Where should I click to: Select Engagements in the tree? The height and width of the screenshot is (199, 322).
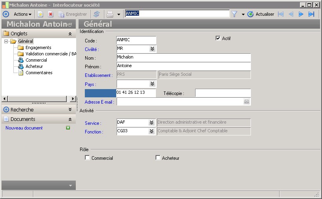(38, 47)
